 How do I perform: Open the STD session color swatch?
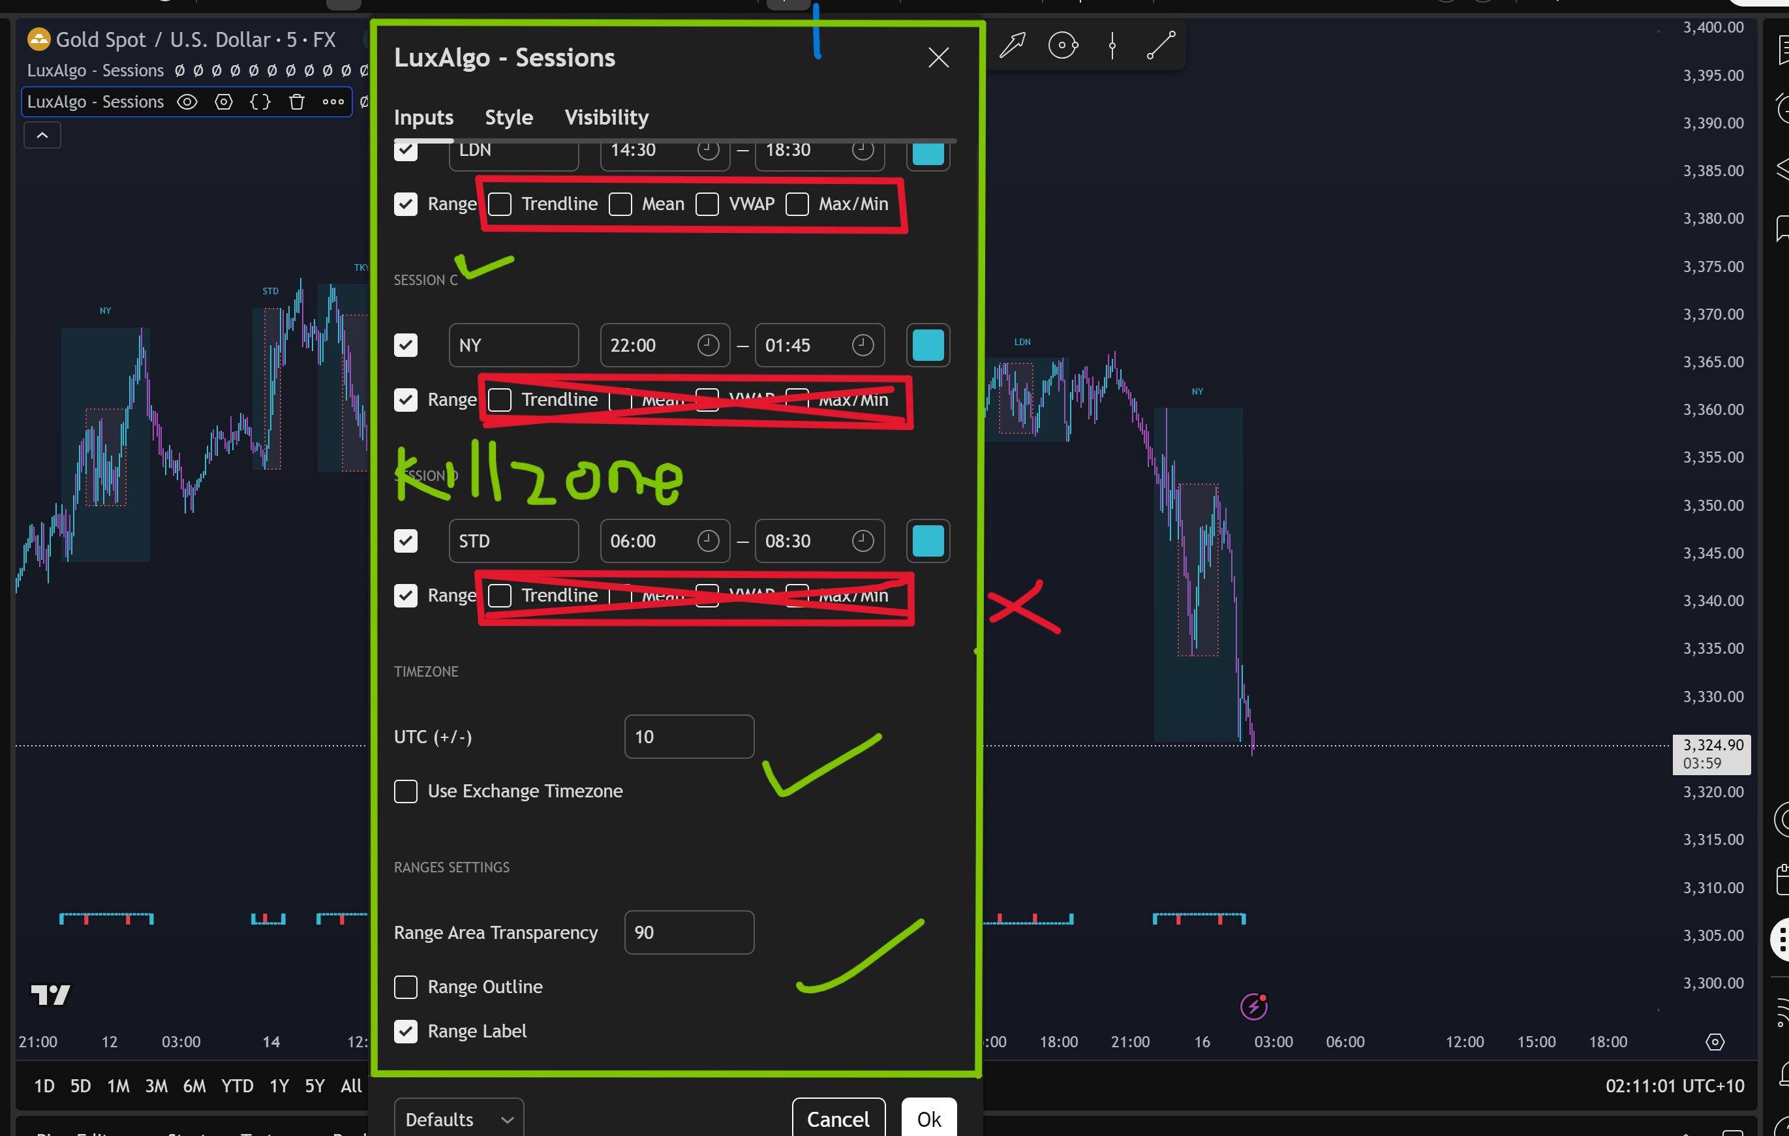pyautogui.click(x=928, y=541)
